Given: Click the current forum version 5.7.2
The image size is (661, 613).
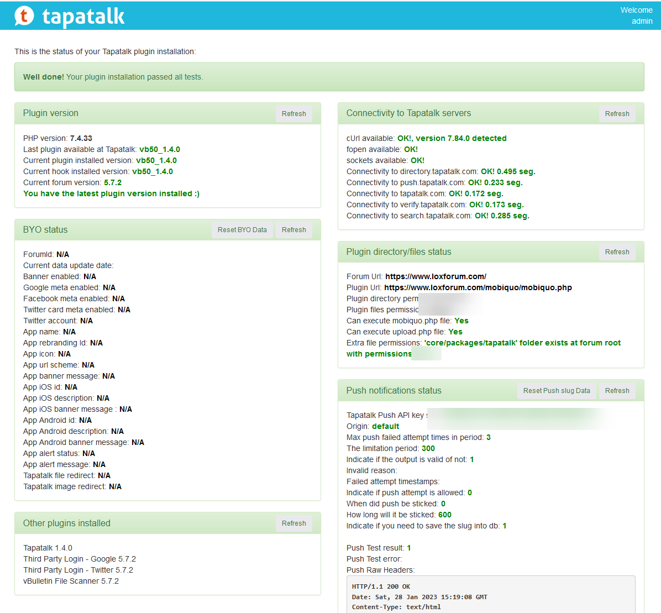Looking at the screenshot, I should 113,182.
